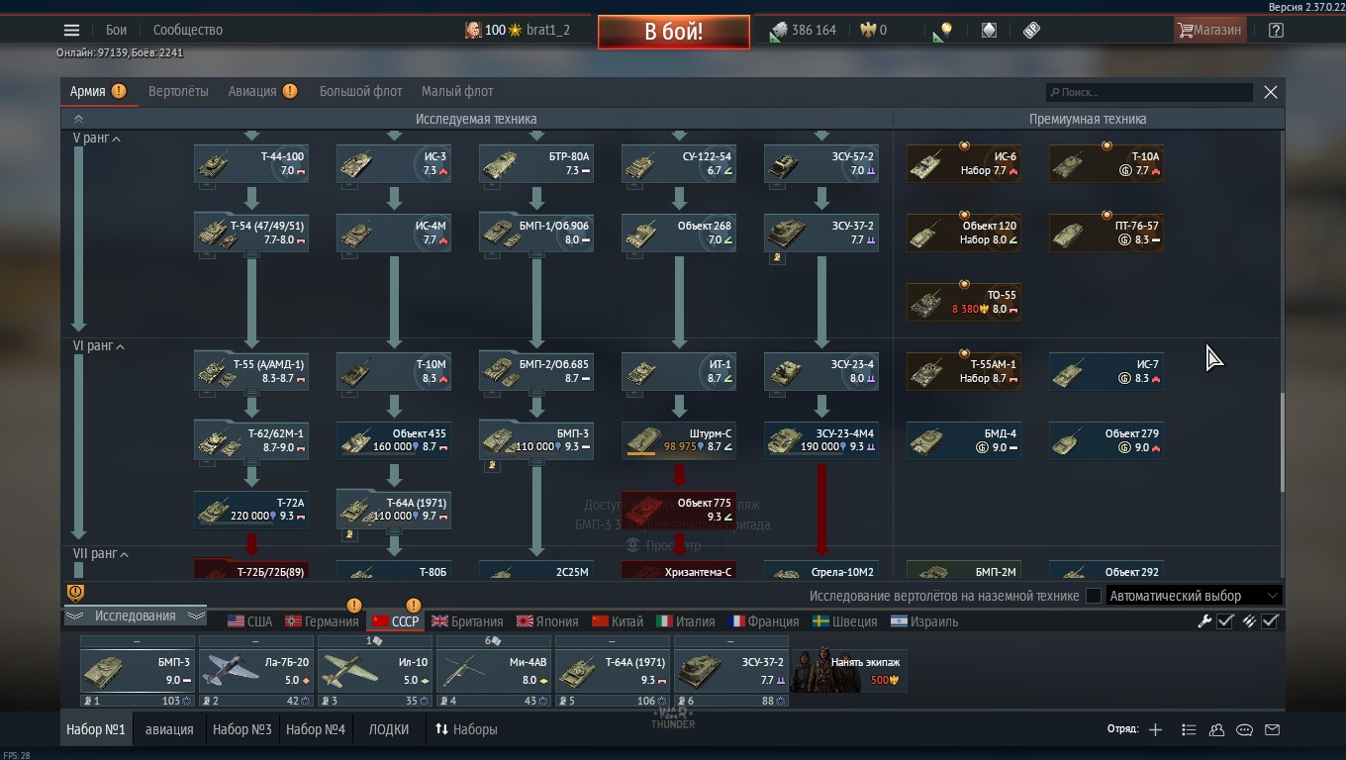Switch to the Вертолёты tab
This screenshot has width=1346, height=760.
[178, 91]
